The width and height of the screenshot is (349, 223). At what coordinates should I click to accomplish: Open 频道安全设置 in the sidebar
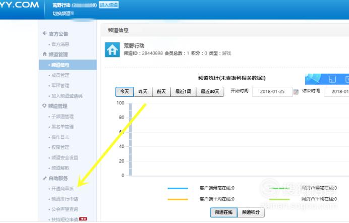point(65,157)
